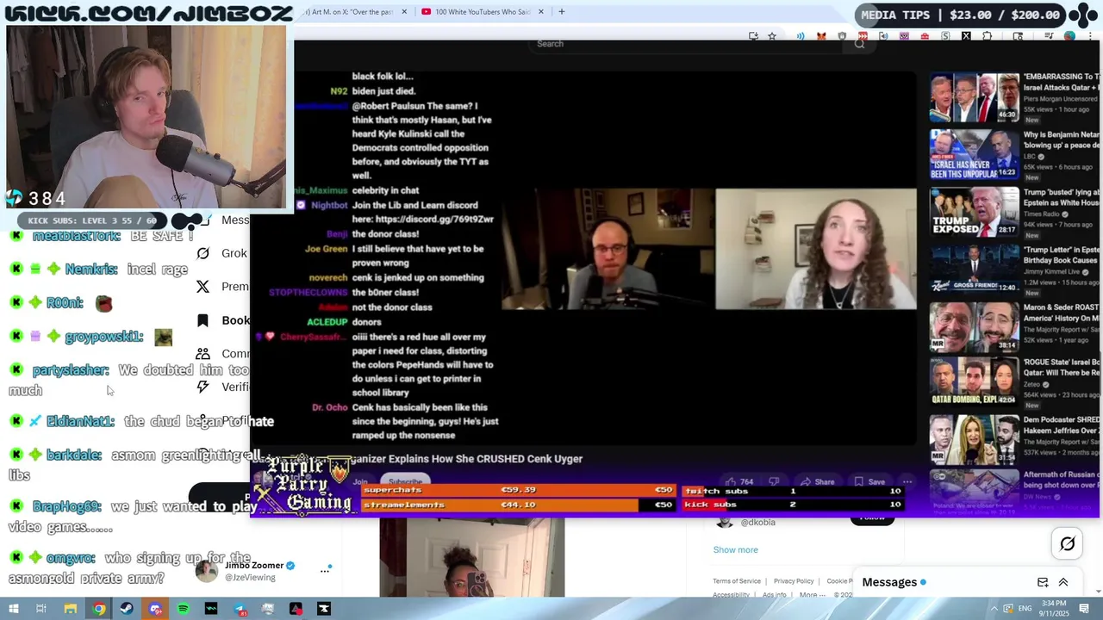Like the YouTube video with 764 likes
This screenshot has height=620, width=1103.
[x=738, y=482]
